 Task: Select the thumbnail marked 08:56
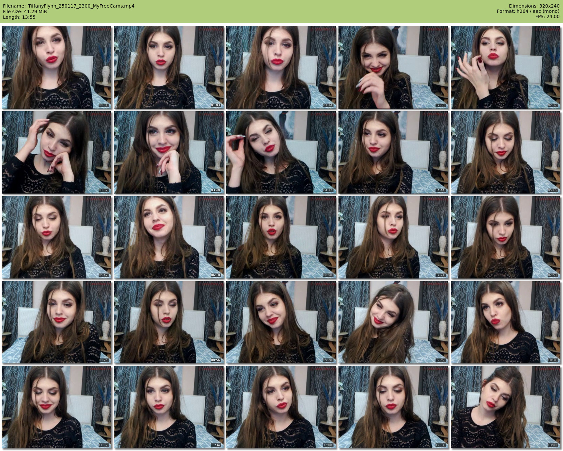pyautogui.click(x=169, y=322)
